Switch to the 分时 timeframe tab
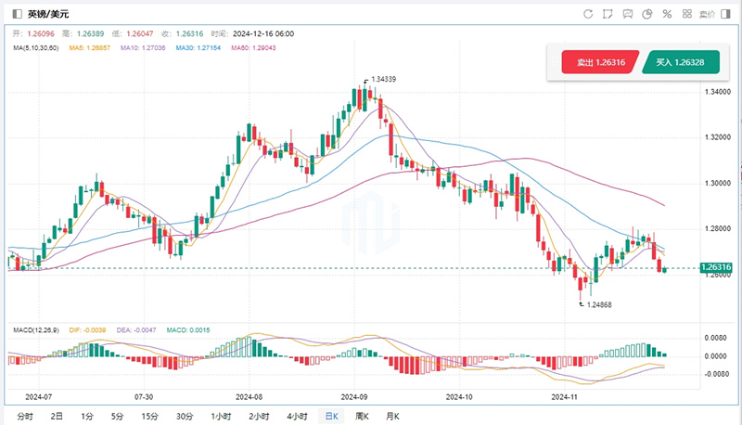This screenshot has height=425, width=742. click(x=24, y=417)
